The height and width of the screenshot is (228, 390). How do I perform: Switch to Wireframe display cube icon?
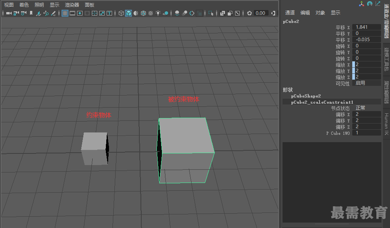pos(121,13)
